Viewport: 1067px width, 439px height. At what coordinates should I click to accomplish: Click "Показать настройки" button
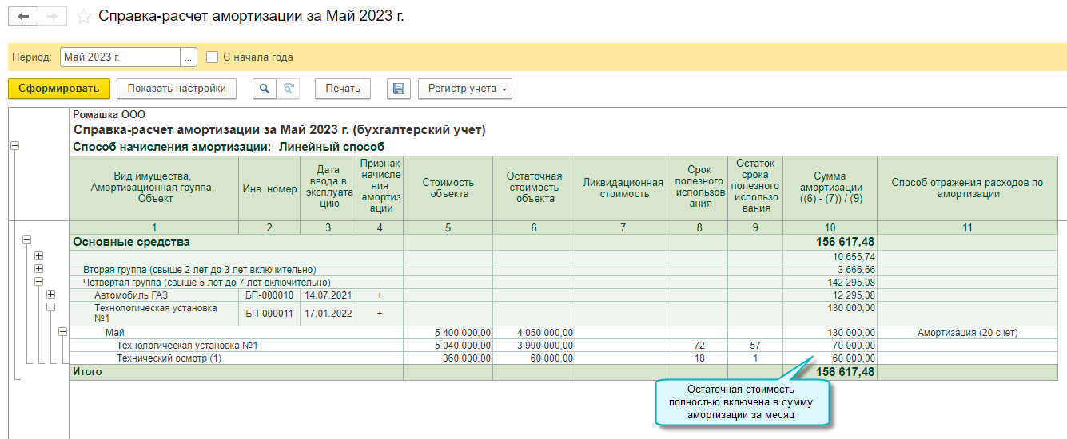(177, 89)
